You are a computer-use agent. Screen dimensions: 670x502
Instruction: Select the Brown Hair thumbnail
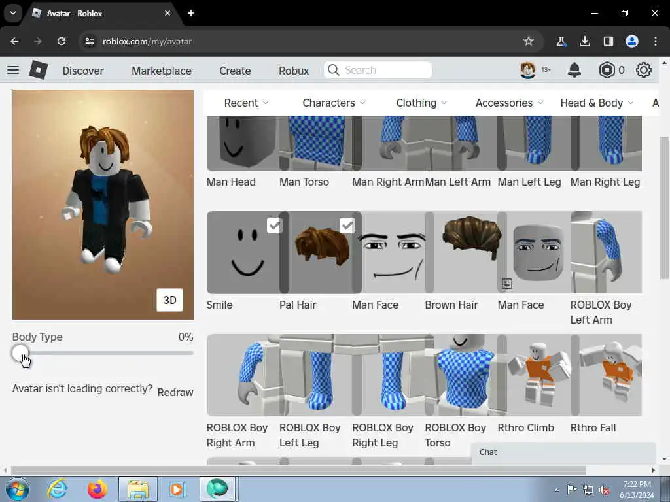coord(467,252)
